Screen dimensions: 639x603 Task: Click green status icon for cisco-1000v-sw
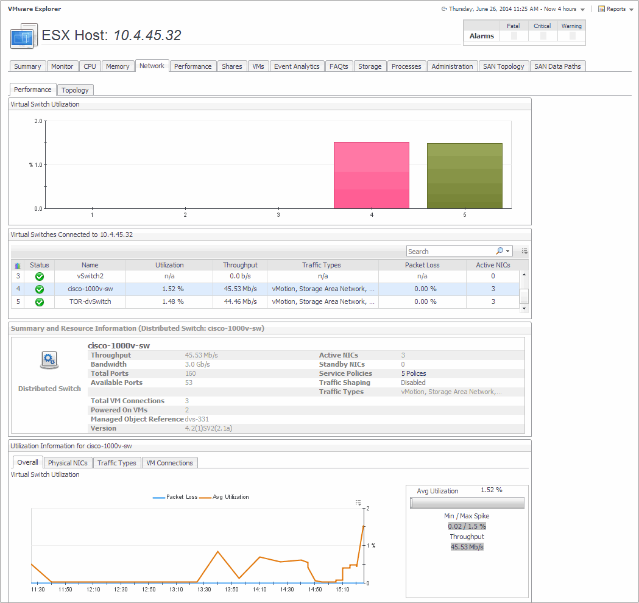pyautogui.click(x=40, y=289)
